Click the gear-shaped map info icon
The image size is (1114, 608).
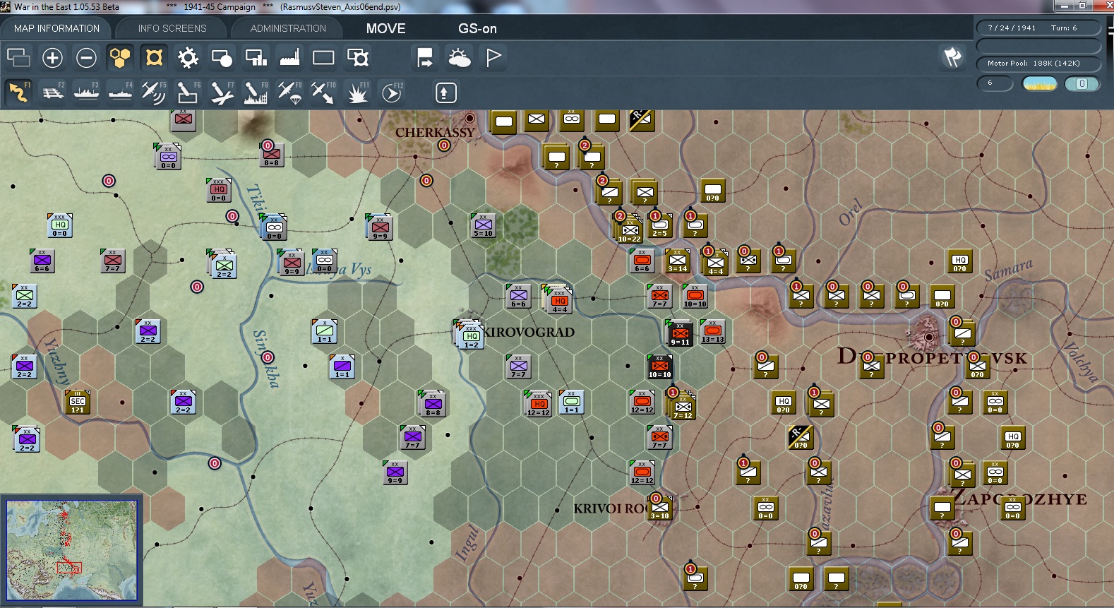coord(188,57)
